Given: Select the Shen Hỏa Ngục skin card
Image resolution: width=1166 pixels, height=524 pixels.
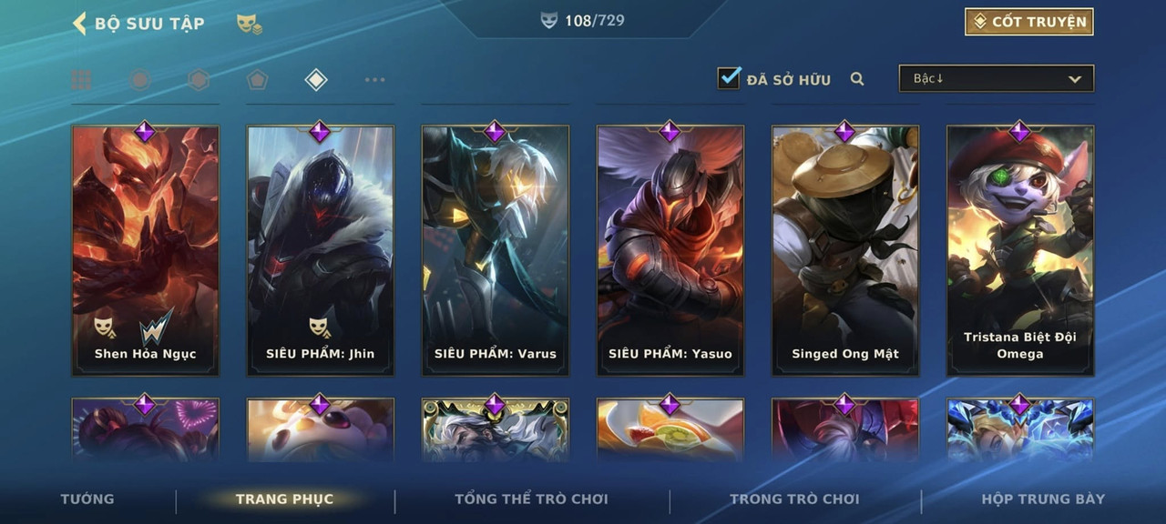Looking at the screenshot, I should pos(146,250).
